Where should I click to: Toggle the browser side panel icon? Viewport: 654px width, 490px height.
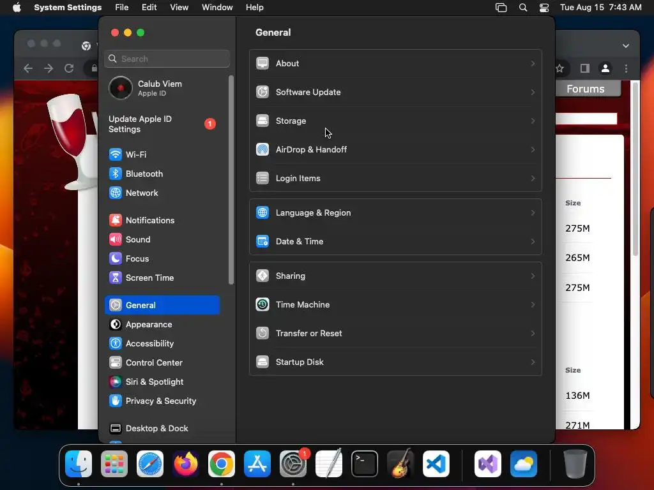(x=585, y=68)
